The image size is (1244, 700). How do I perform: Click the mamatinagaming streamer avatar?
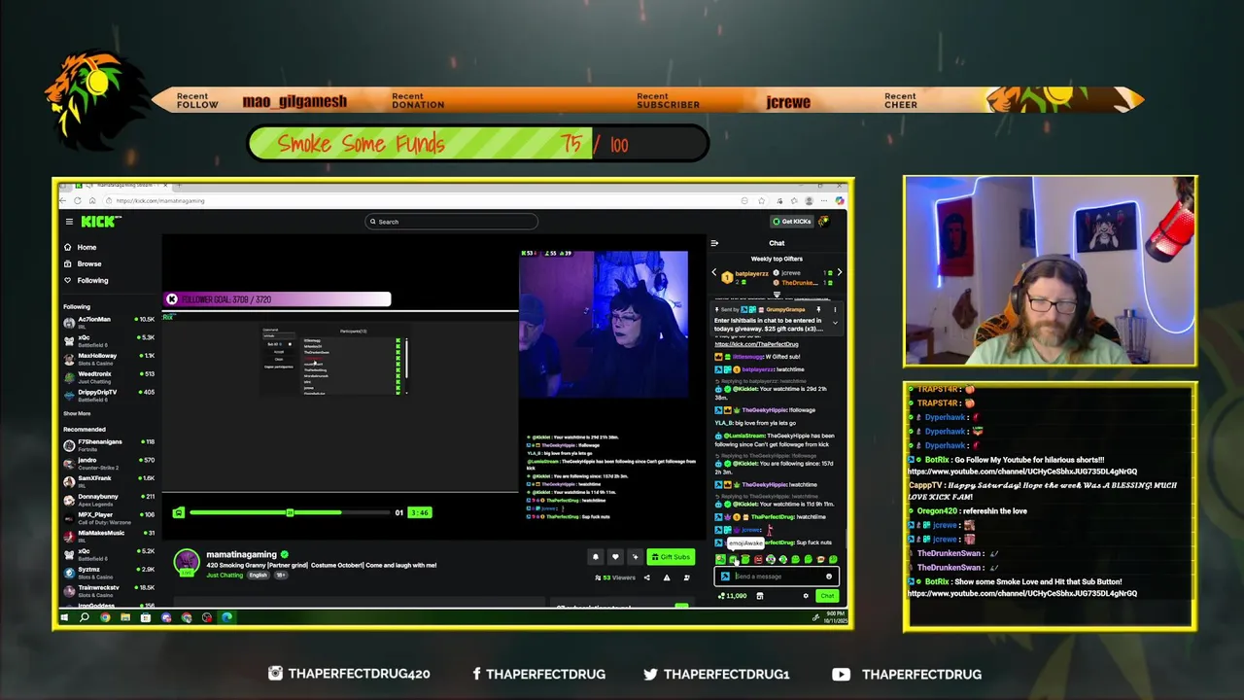click(x=187, y=562)
